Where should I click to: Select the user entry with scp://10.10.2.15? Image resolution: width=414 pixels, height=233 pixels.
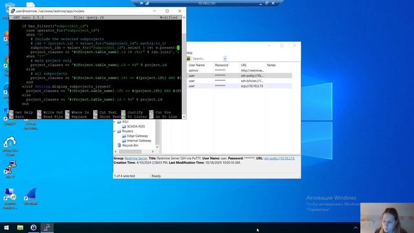tap(239, 86)
